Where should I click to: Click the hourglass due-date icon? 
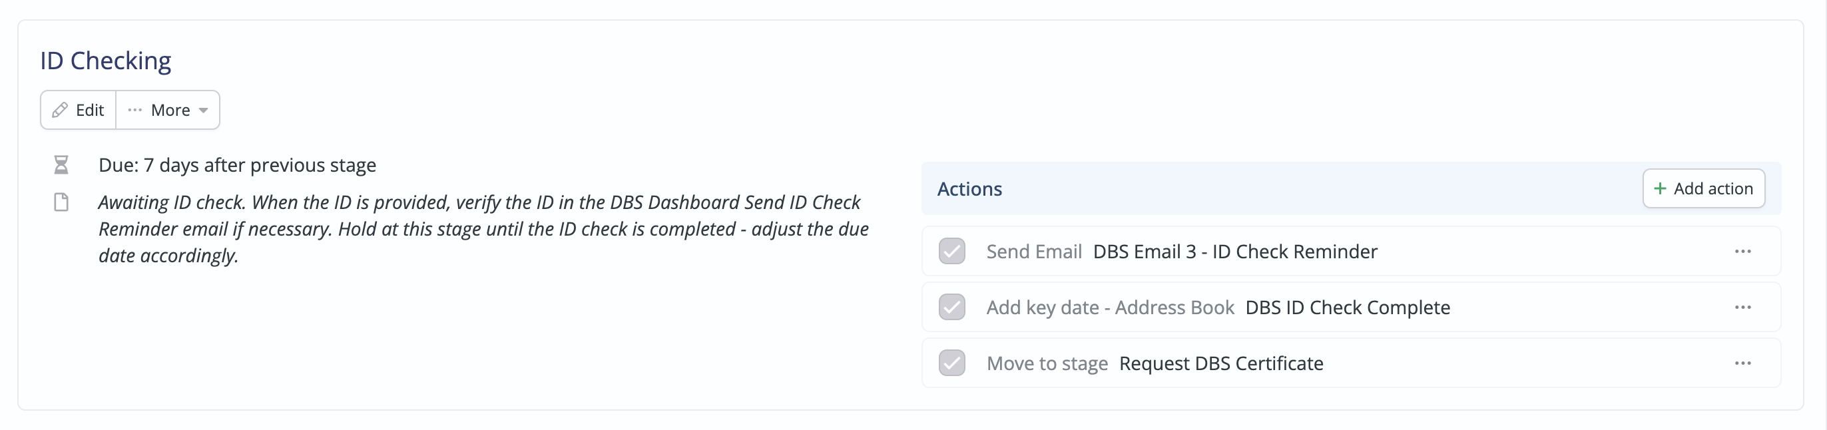[x=61, y=165]
